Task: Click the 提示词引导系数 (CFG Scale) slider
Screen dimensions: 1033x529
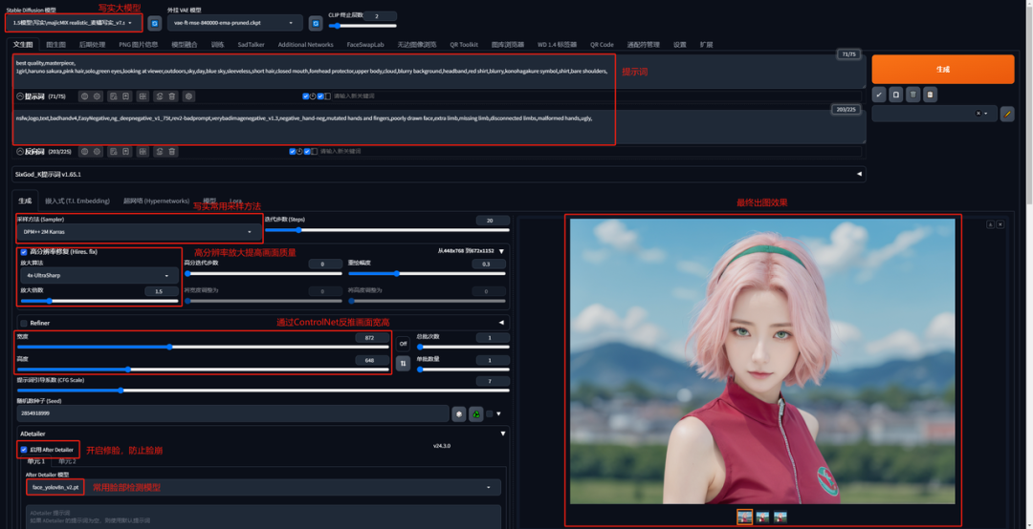Action: pyautogui.click(x=262, y=391)
